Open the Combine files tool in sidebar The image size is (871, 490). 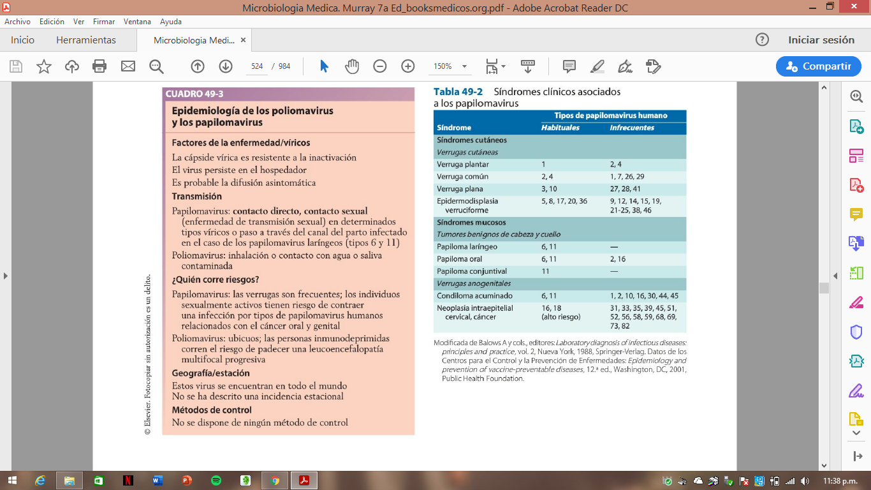tap(856, 243)
